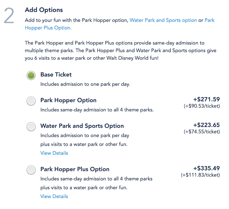Click the Base Ticket label text
The width and height of the screenshot is (229, 209).
(56, 75)
